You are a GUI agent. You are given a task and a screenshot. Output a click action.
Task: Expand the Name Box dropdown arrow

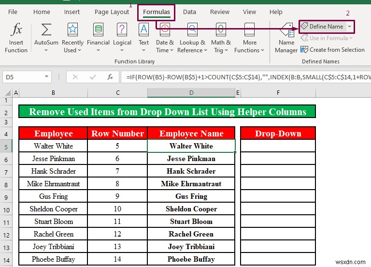[x=46, y=77]
